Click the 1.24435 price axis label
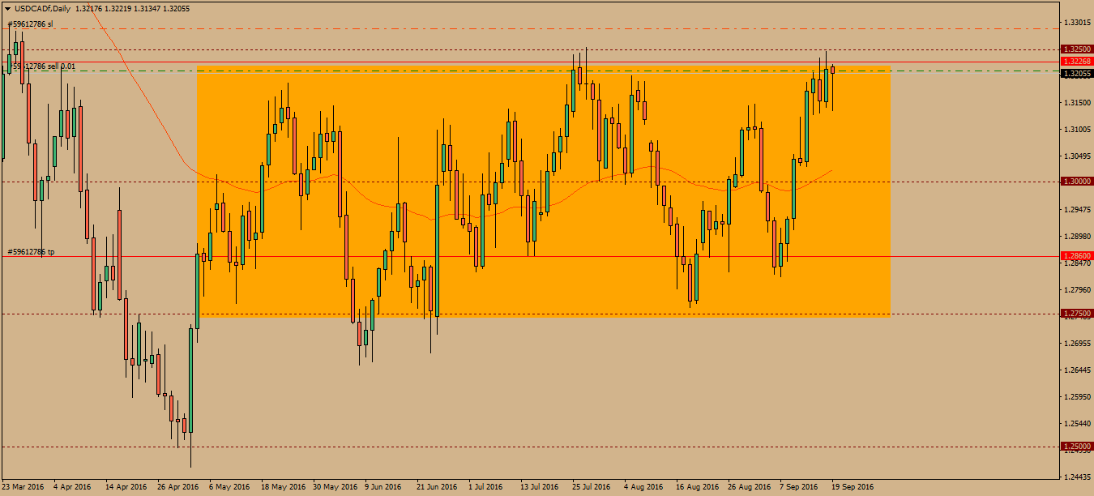1094x496 pixels. tap(1077, 477)
